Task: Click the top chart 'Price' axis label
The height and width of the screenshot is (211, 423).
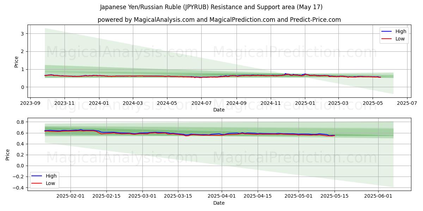Action: click(16, 61)
